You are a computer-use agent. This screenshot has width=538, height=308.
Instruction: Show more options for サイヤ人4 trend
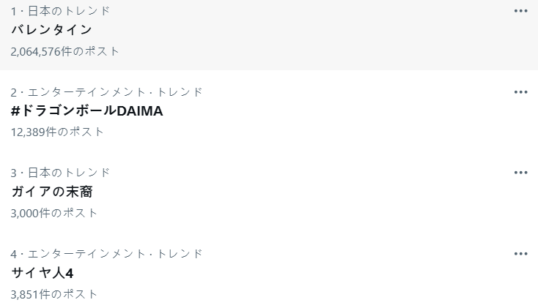click(521, 254)
